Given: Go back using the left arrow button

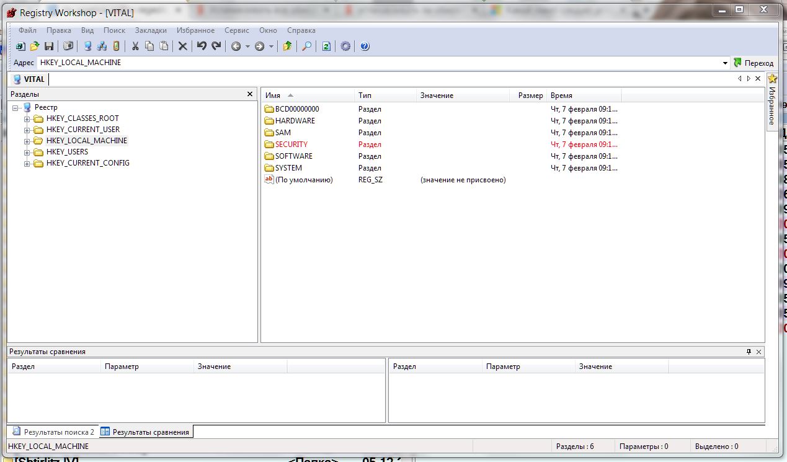Looking at the screenshot, I should pyautogui.click(x=236, y=46).
